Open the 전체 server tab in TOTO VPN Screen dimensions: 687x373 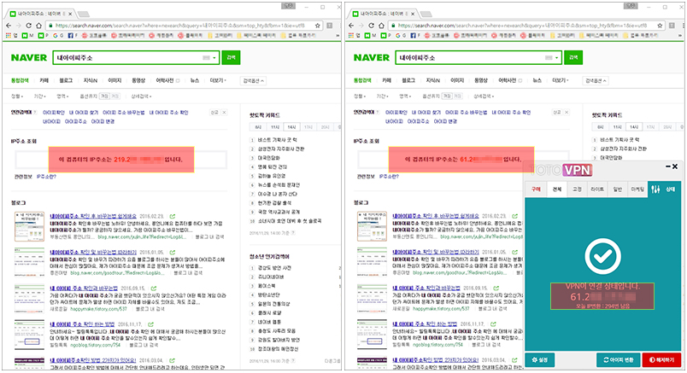(557, 189)
